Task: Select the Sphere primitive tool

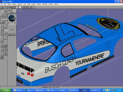Action: pyautogui.click(x=2, y=46)
